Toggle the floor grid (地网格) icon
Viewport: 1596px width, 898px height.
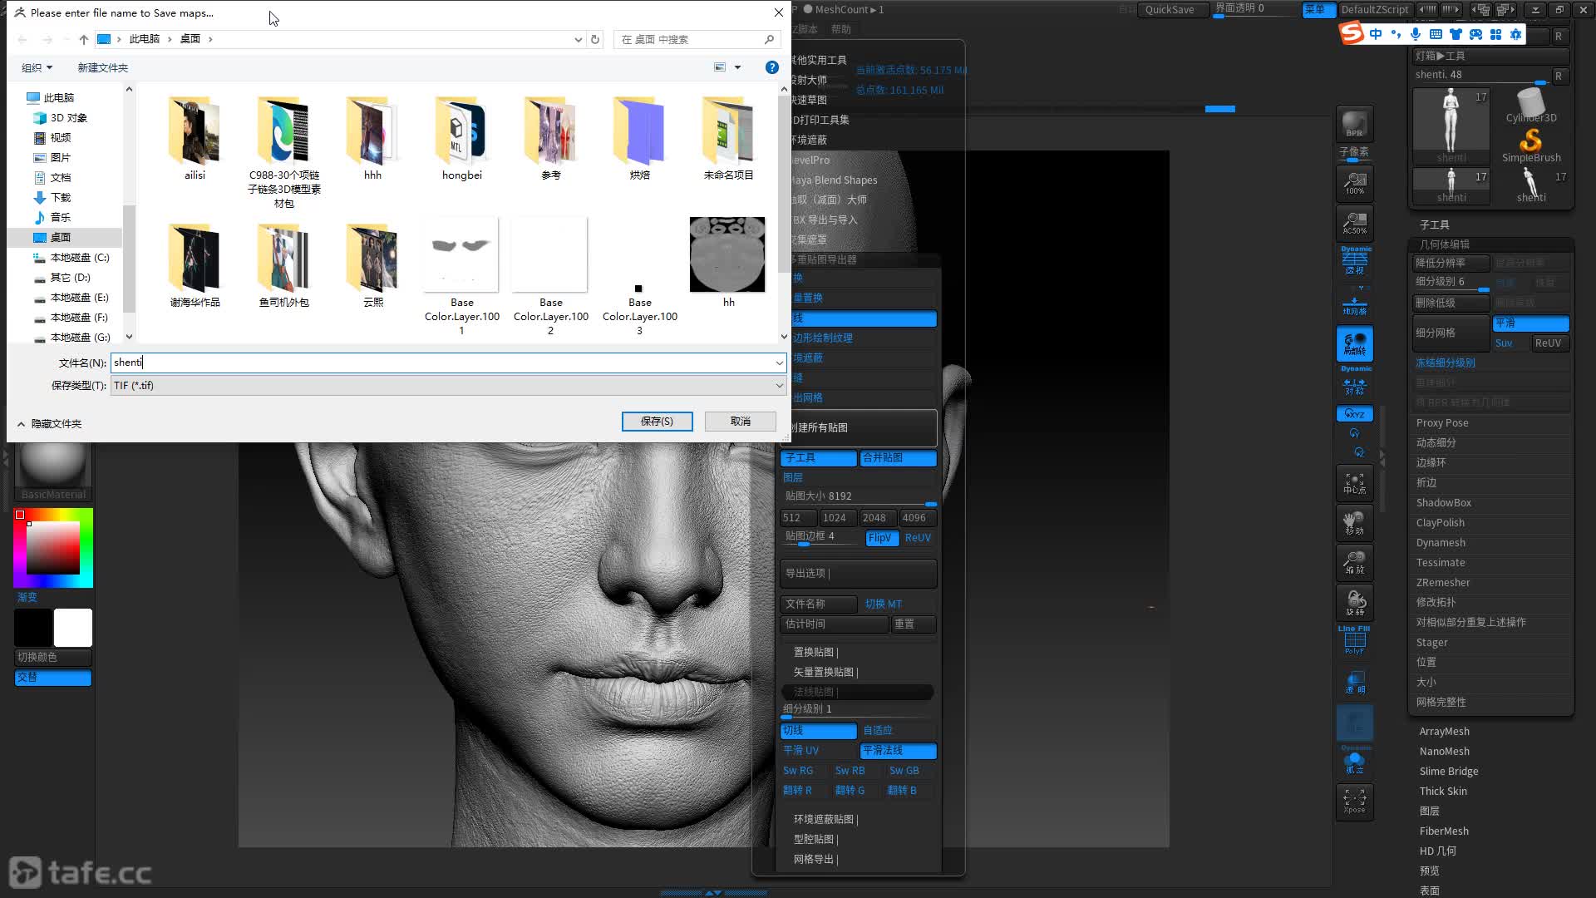pos(1354,303)
